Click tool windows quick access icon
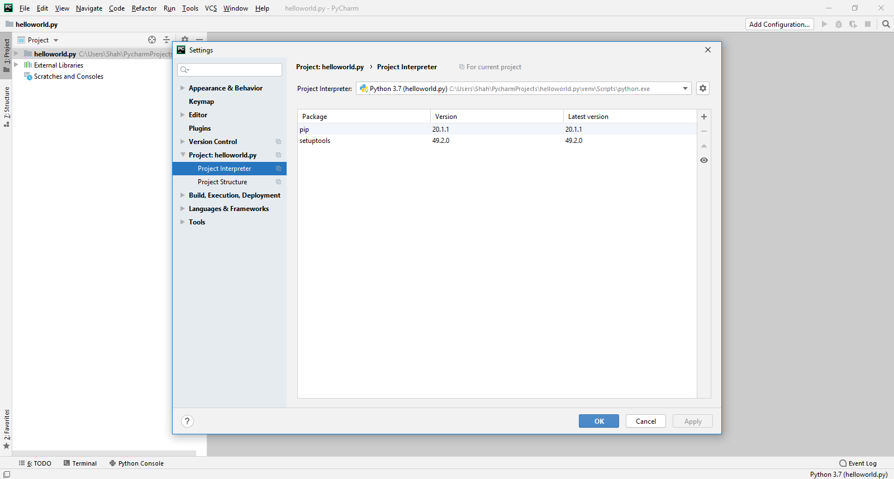 coord(7,475)
